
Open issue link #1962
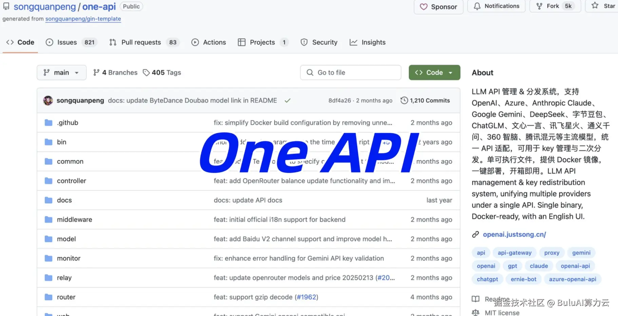point(307,297)
